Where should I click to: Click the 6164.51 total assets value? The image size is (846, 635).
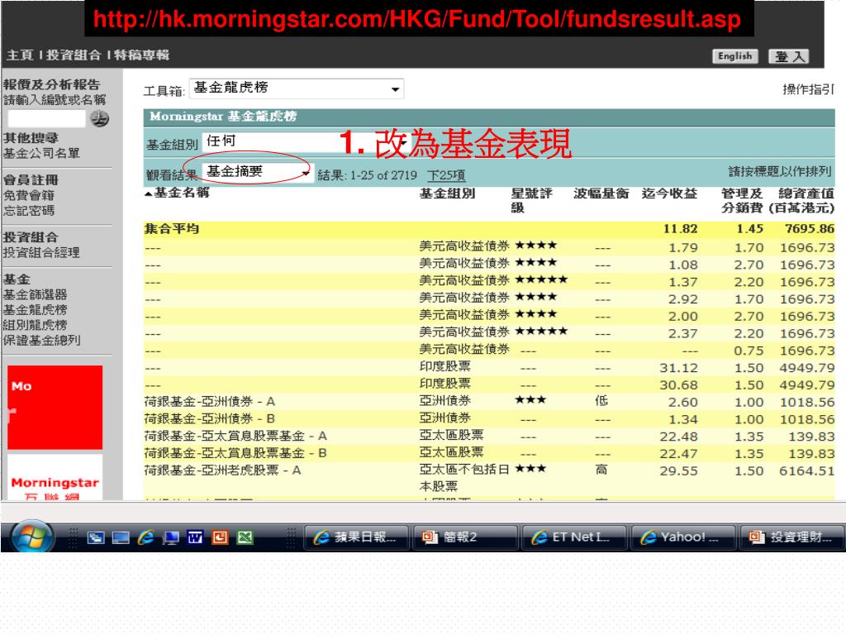(x=806, y=471)
